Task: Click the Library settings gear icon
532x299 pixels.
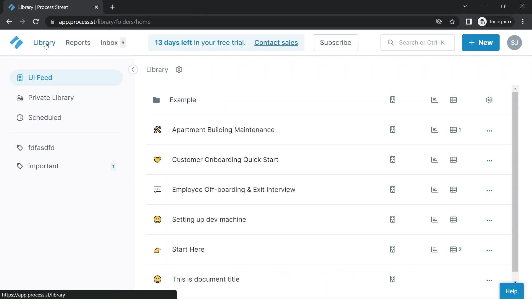Action: point(179,70)
